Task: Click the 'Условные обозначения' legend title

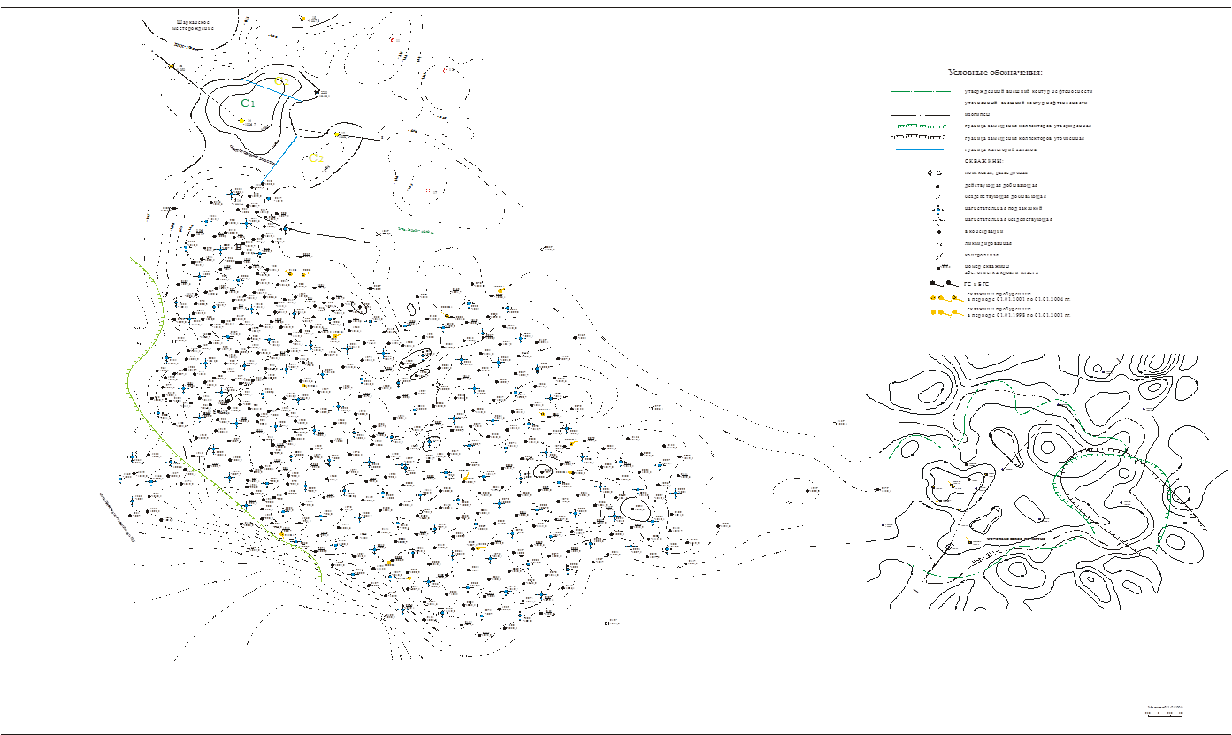Action: click(x=995, y=73)
